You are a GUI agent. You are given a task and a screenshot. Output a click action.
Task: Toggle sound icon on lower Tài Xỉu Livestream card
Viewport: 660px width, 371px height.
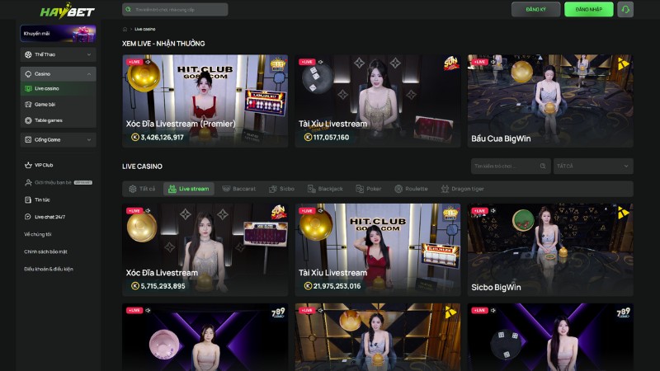tap(320, 211)
